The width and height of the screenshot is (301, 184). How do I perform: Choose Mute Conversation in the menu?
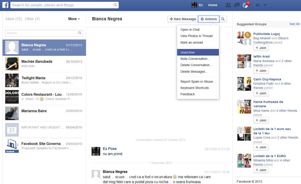[x=195, y=59]
